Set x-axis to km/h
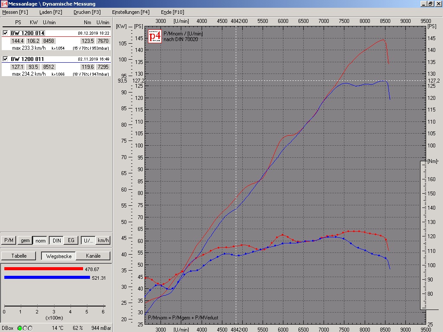This screenshot has height=332, width=443. click(x=103, y=240)
